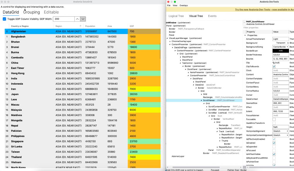The height and width of the screenshot is (171, 294).
Task: Select the DataGrid tab
Action: [x=11, y=12]
